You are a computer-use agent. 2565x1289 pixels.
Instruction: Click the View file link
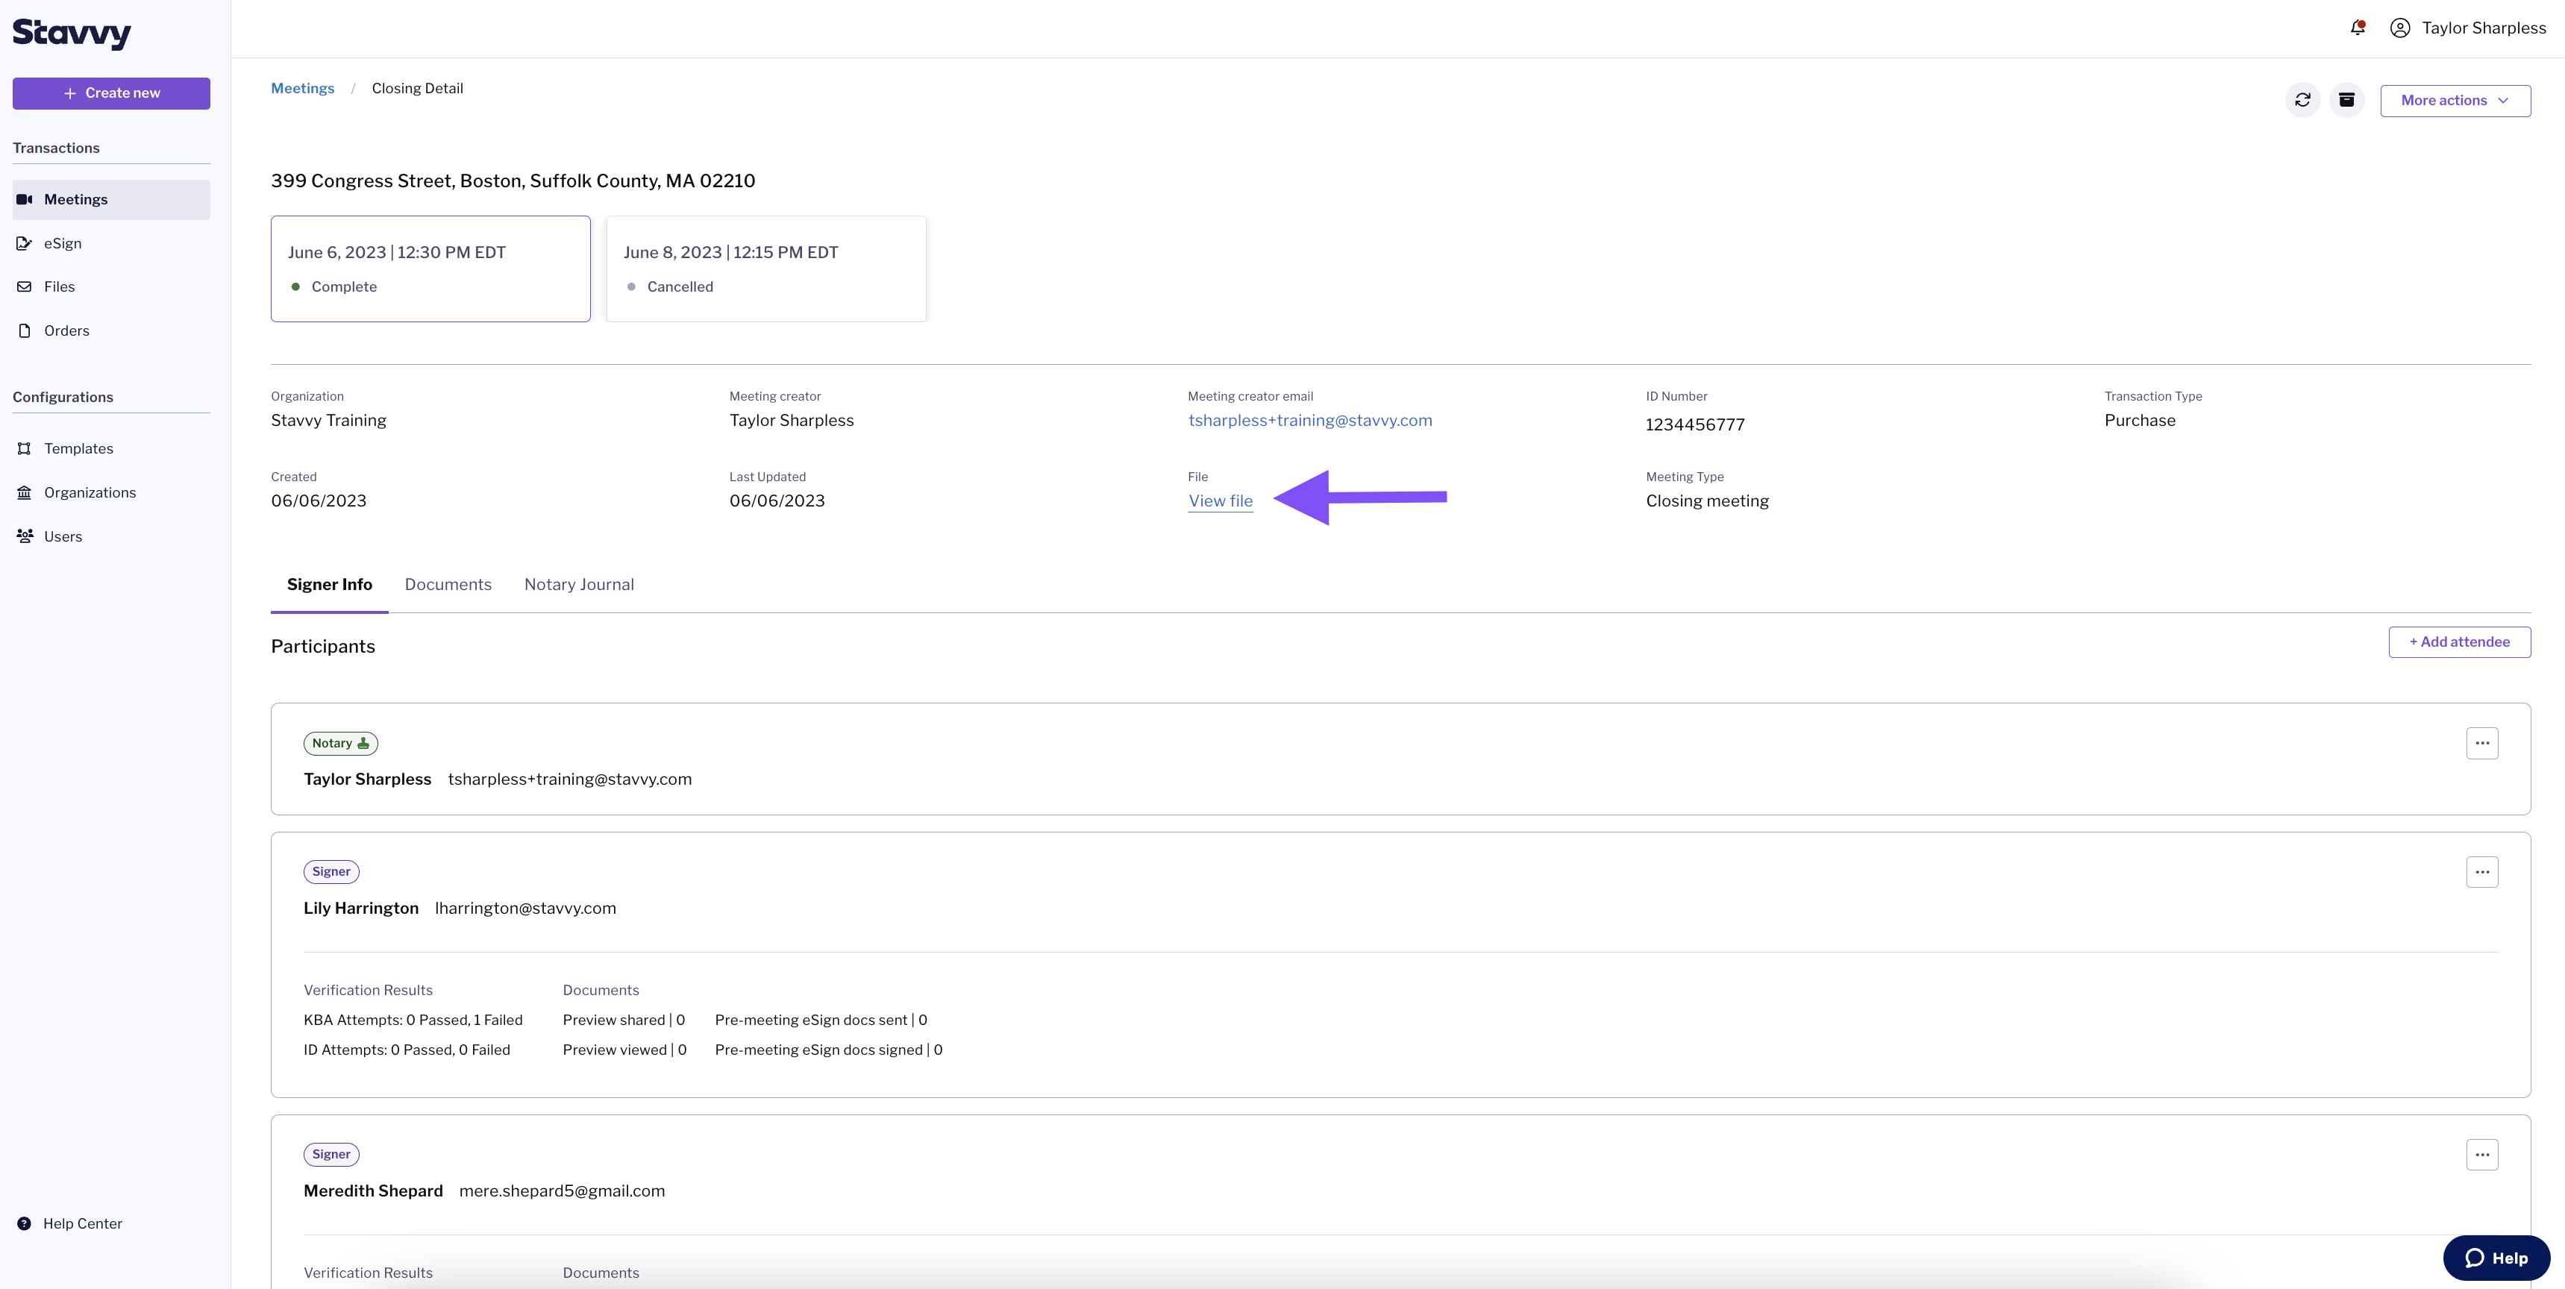[x=1221, y=501]
